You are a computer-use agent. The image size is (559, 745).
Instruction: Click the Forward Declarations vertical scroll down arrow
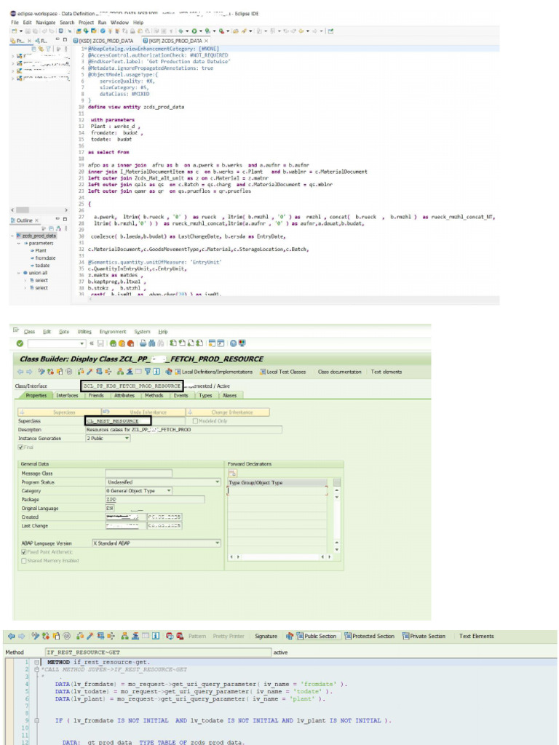pos(337,549)
